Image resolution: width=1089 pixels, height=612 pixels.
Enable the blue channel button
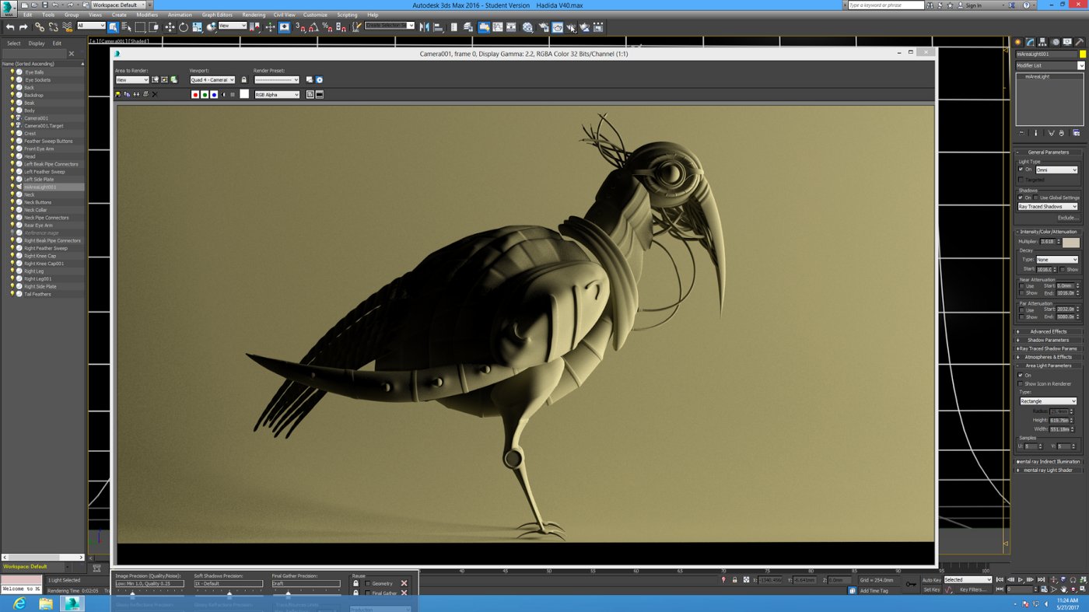click(214, 95)
